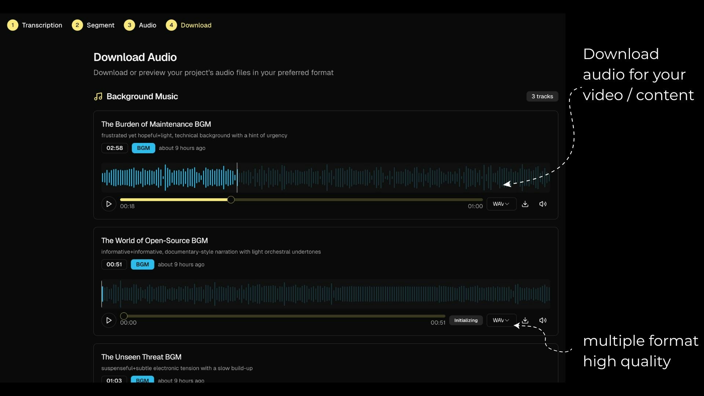Download The Burden of Maintenance BGM file
The image size is (704, 396).
click(525, 204)
